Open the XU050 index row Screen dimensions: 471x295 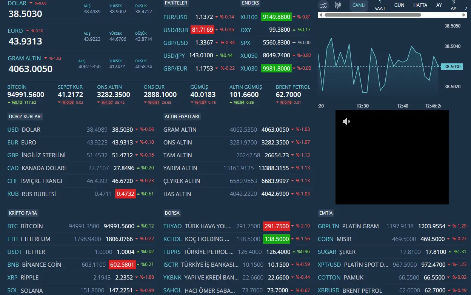[276, 55]
